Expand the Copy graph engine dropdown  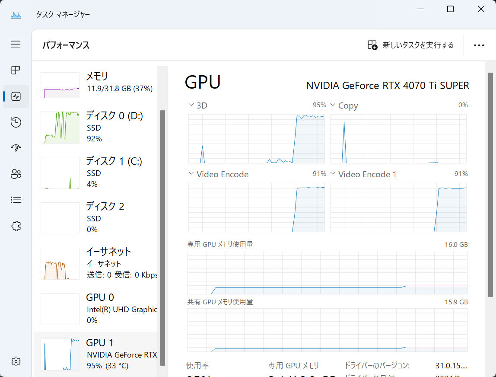(333, 105)
